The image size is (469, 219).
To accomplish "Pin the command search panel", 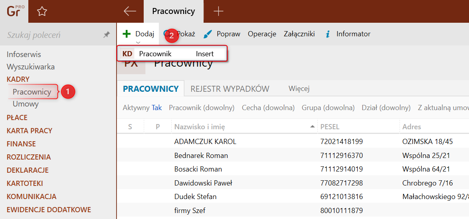I will pos(106,35).
